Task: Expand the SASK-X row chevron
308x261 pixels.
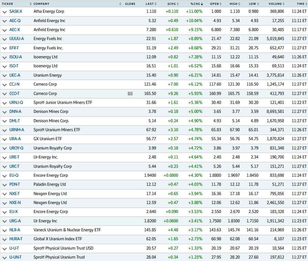Action: (4, 12)
